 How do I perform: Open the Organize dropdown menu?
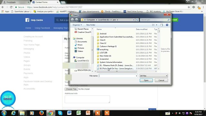tap(77, 25)
